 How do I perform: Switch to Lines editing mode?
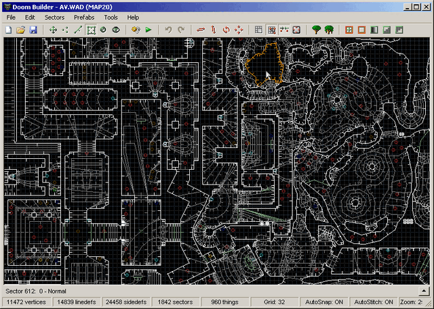(79, 30)
